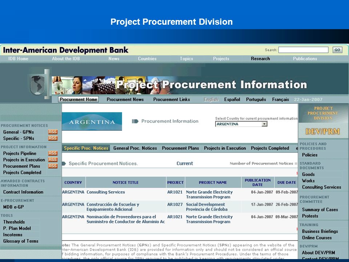349x262 pixels.
Task: Sort by PUBLICATION DATE column header
Action: pos(258,182)
